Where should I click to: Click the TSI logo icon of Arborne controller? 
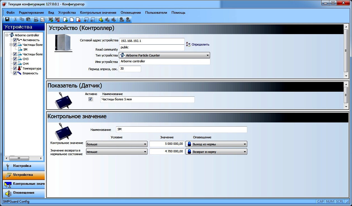click(12, 35)
